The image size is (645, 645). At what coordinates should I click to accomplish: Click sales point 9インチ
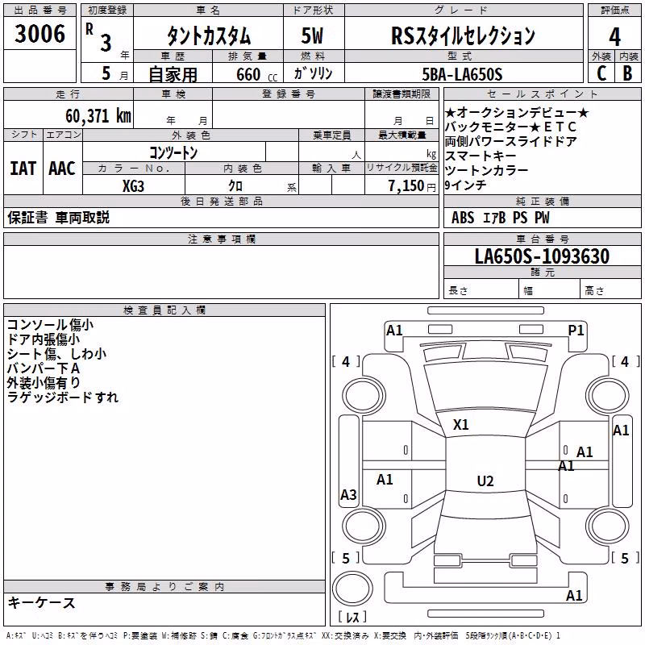pyautogui.click(x=466, y=185)
